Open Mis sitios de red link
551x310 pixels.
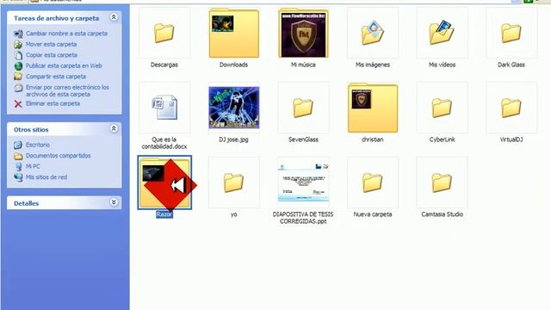click(x=46, y=177)
